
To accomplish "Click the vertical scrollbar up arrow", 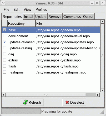I will (102, 22).
